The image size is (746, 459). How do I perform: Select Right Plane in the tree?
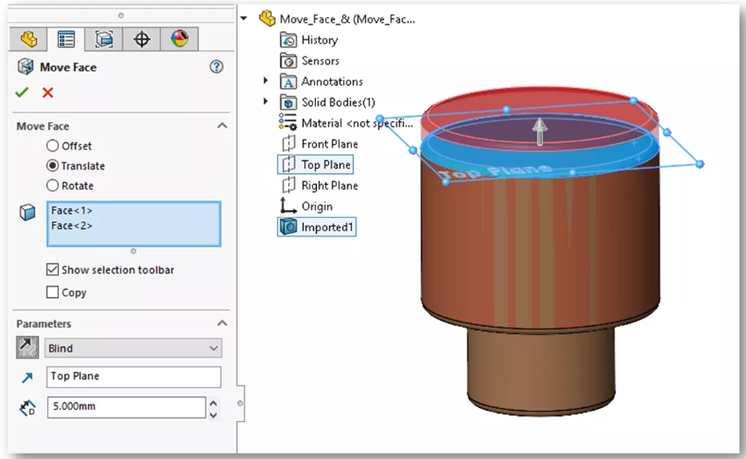pyautogui.click(x=330, y=186)
